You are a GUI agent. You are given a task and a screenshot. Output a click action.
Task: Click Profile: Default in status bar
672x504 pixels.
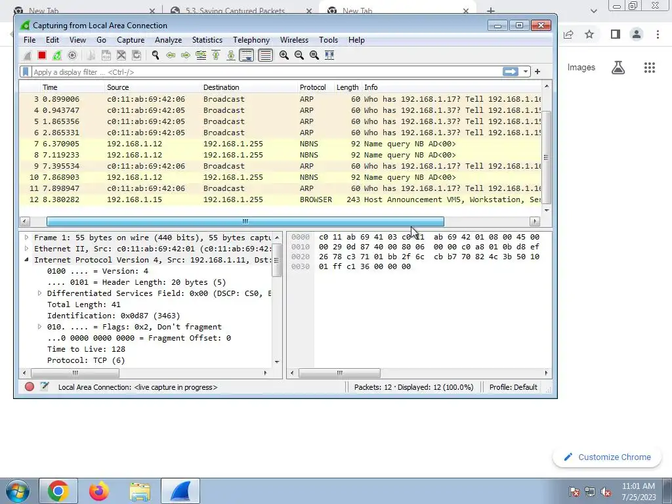tap(513, 387)
